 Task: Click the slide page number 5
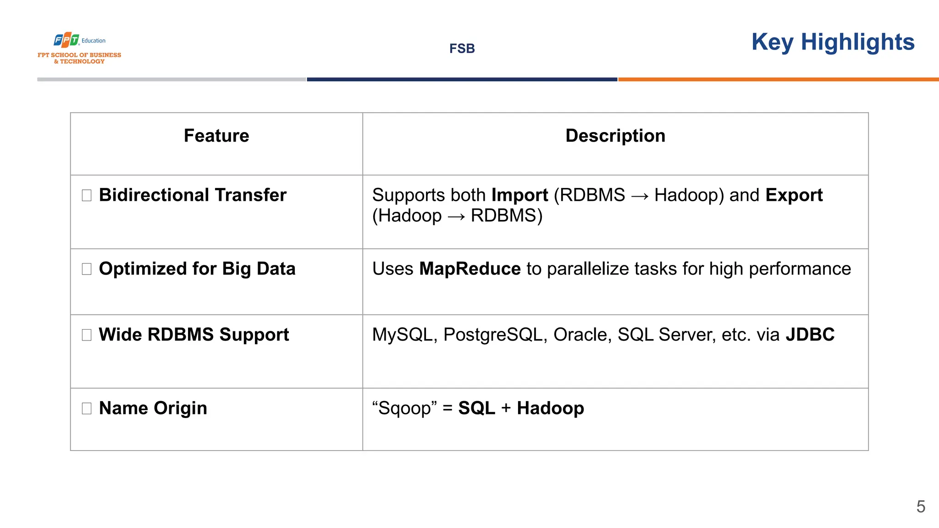coord(921,506)
